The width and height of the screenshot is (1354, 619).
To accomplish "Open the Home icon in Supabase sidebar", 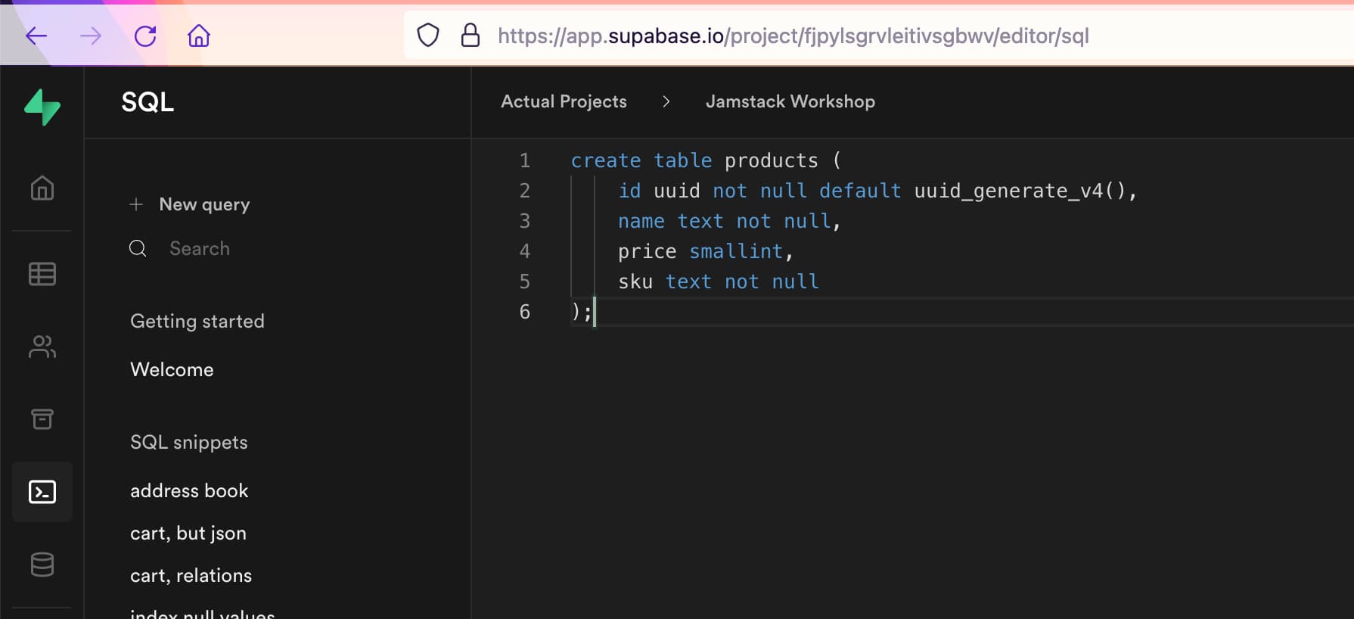I will point(42,188).
